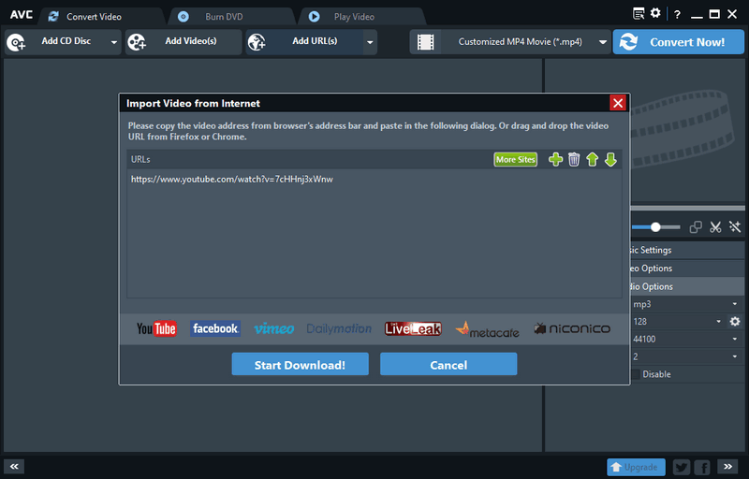
Task: Expand Add URL(s) dropdown arrow
Action: click(x=370, y=42)
